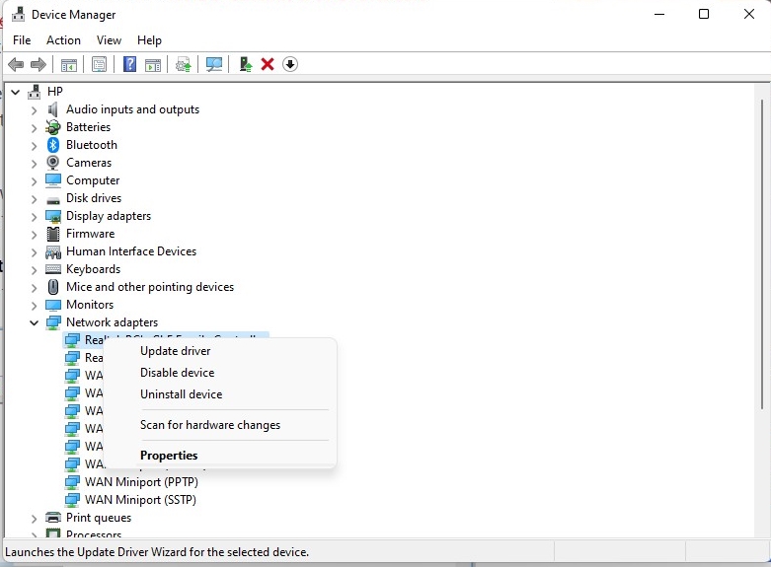Expand Human Interface Devices category
771x567 pixels.
[x=34, y=252]
